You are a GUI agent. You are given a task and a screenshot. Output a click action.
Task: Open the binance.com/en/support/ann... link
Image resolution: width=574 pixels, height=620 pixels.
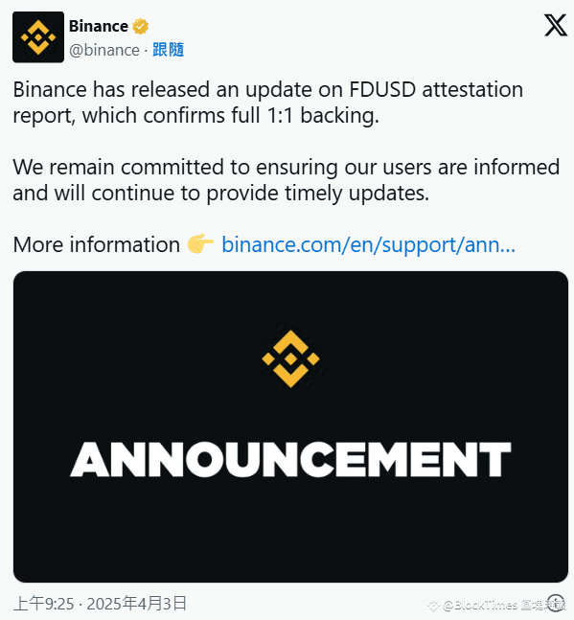368,244
